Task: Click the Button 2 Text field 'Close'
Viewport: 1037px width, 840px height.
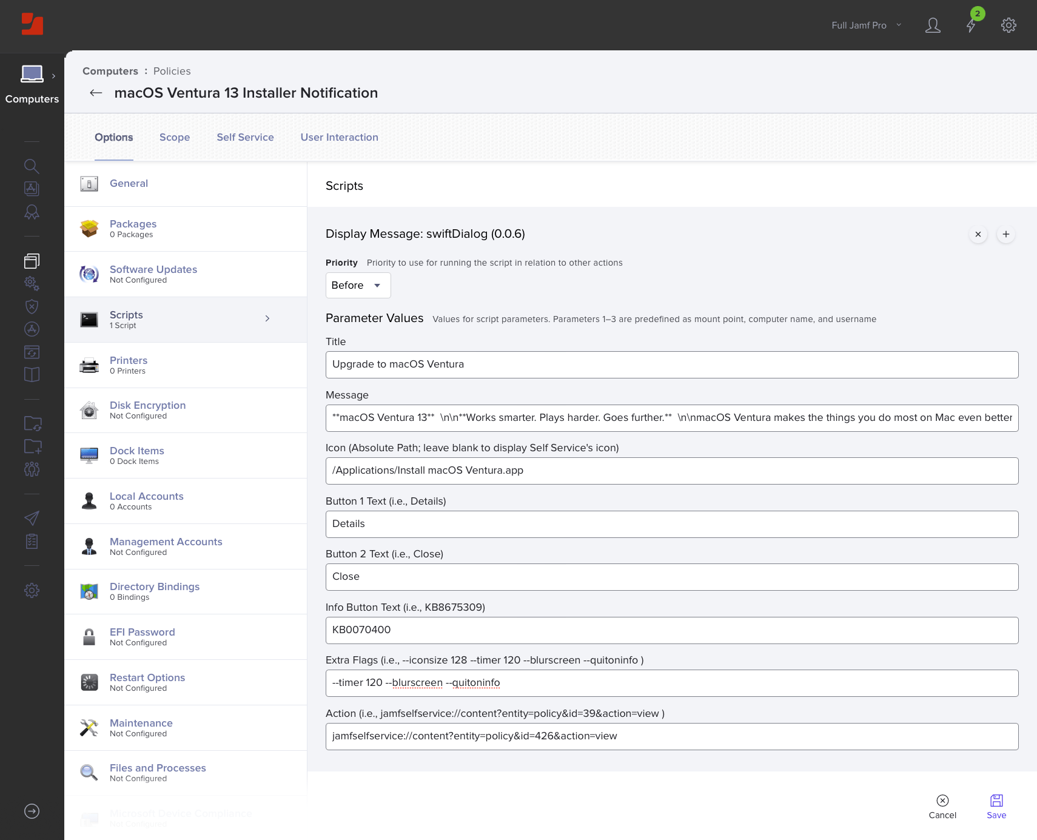Action: pyautogui.click(x=672, y=577)
